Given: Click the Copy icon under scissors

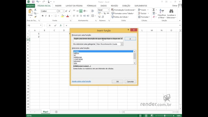Looking at the screenshot, I should point(35,13).
